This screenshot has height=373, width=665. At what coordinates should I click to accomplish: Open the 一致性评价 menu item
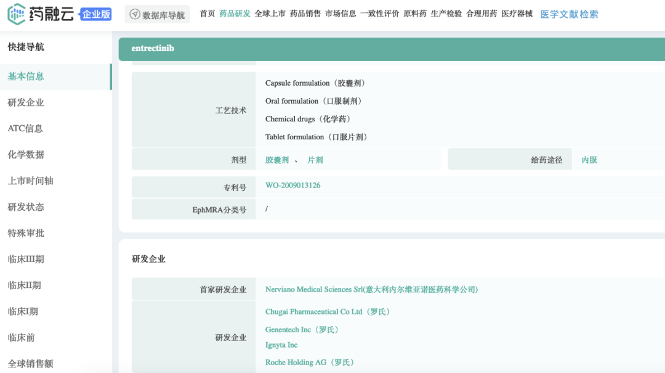pyautogui.click(x=379, y=14)
